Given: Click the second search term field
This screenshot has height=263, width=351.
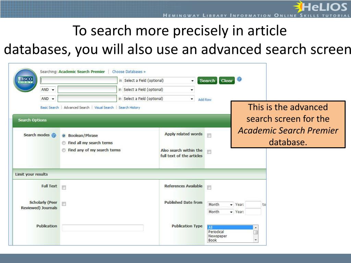Looking at the screenshot, I should 87,89.
